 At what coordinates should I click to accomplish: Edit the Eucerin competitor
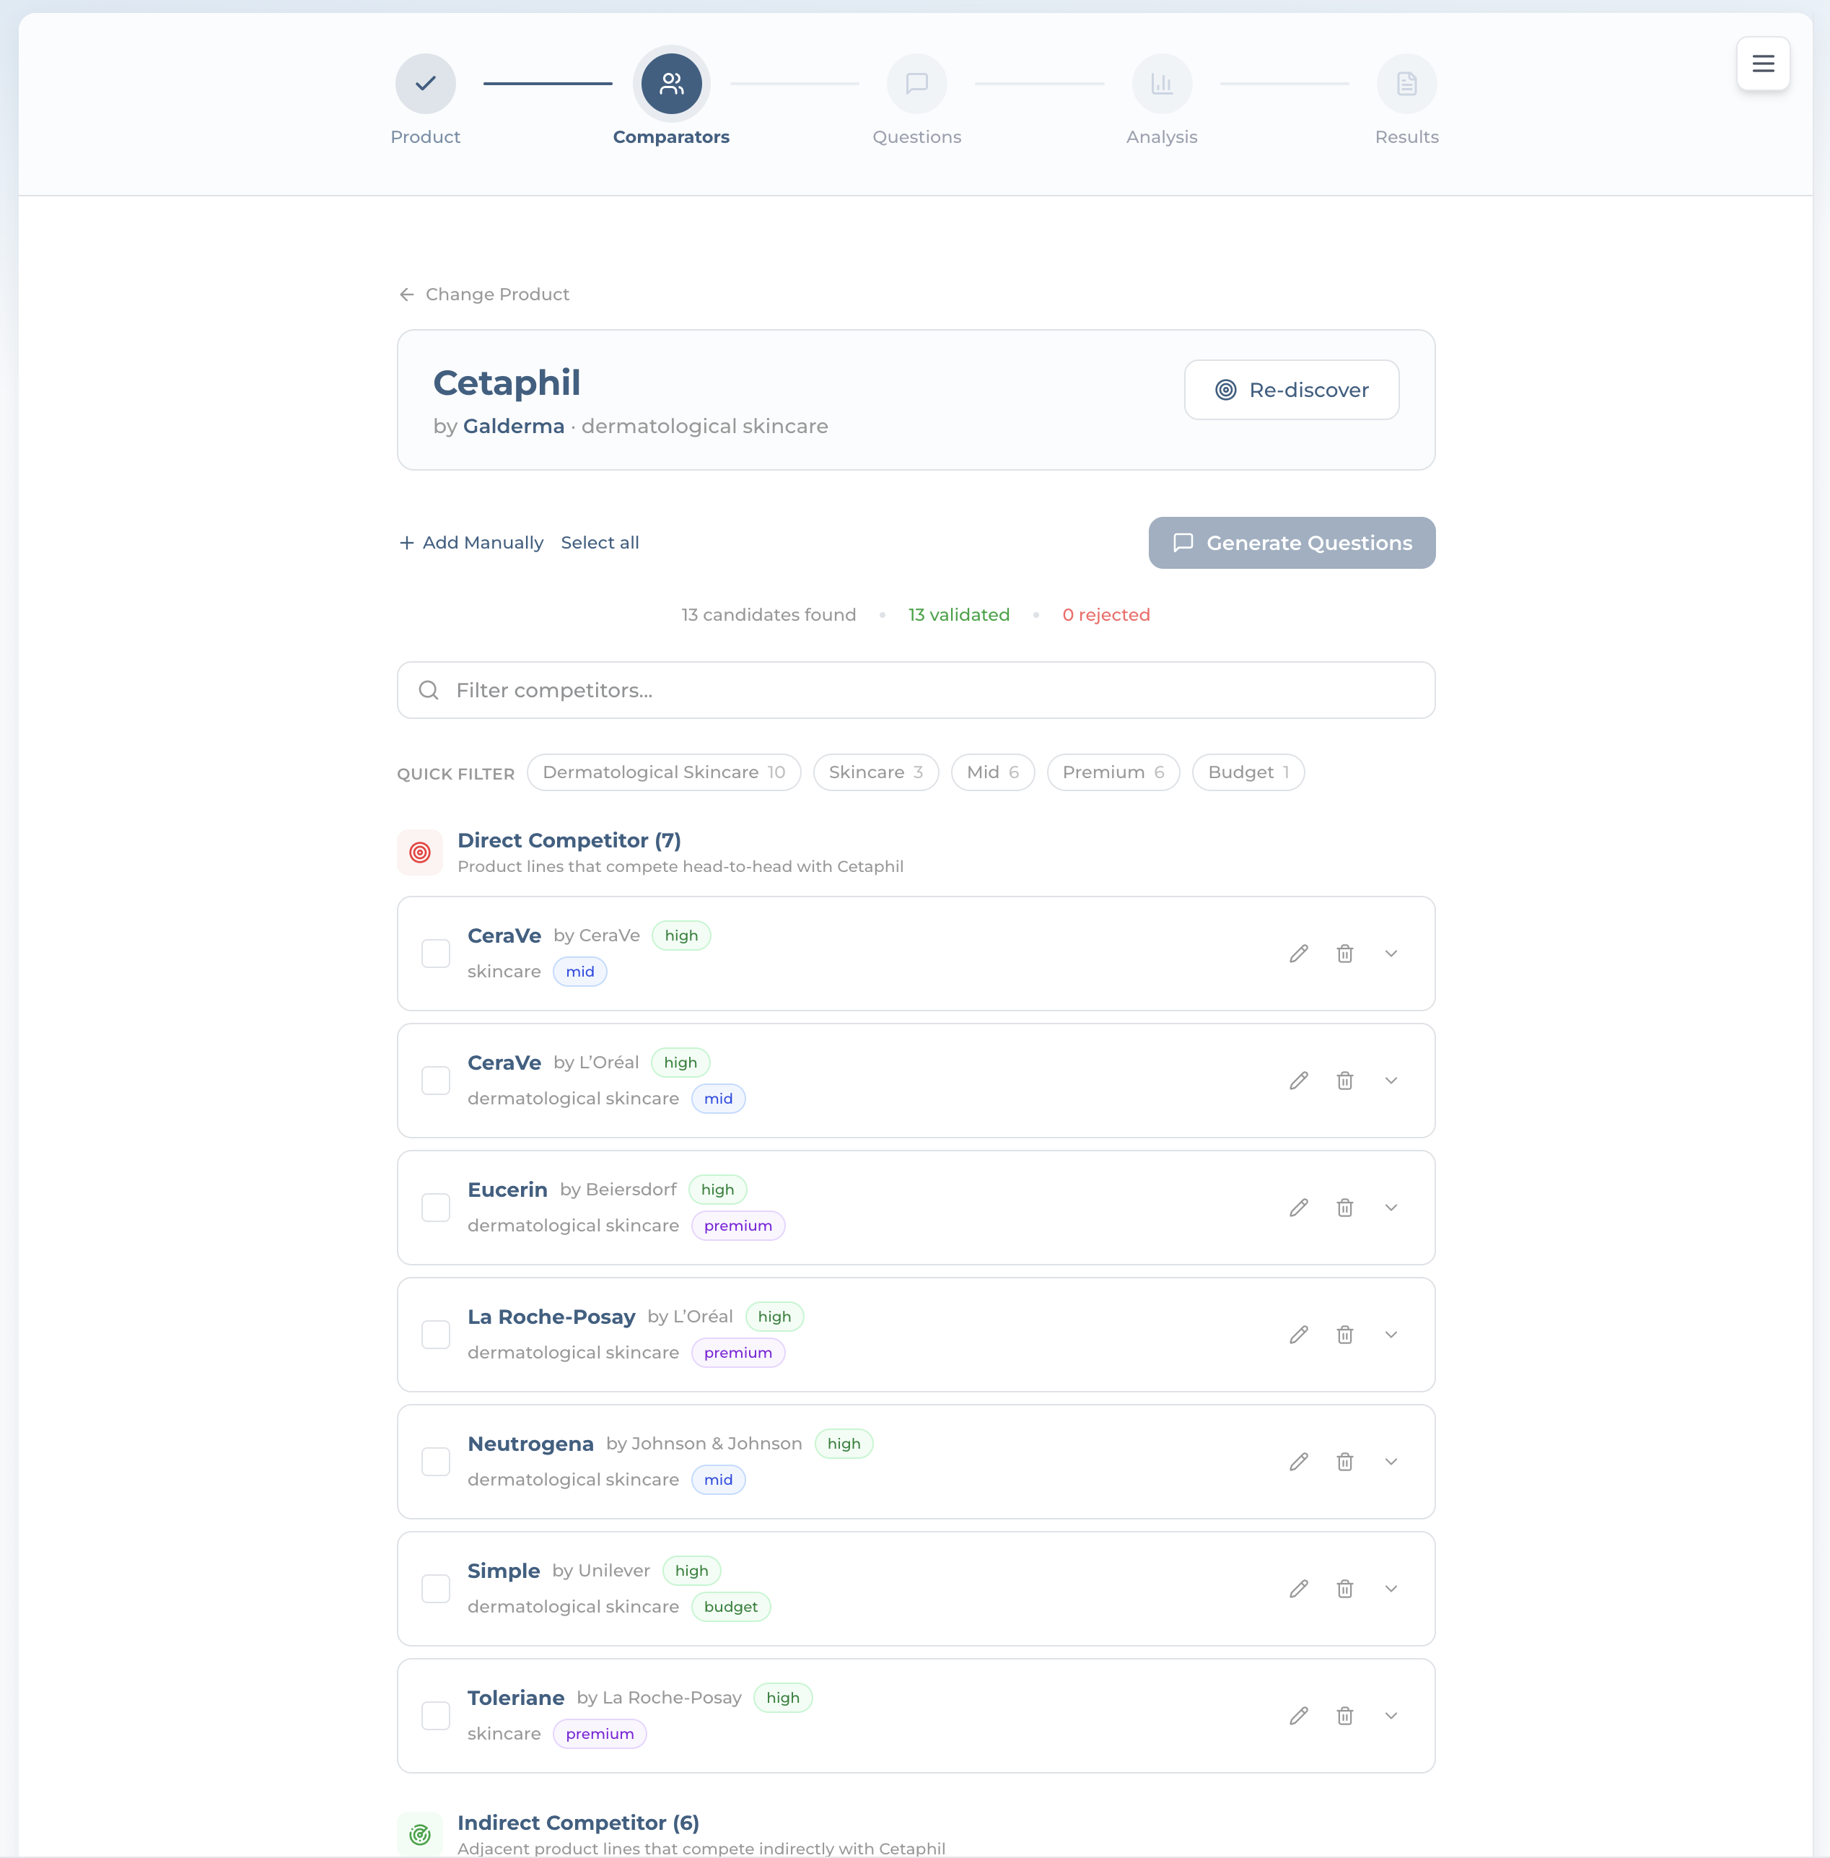tap(1298, 1208)
